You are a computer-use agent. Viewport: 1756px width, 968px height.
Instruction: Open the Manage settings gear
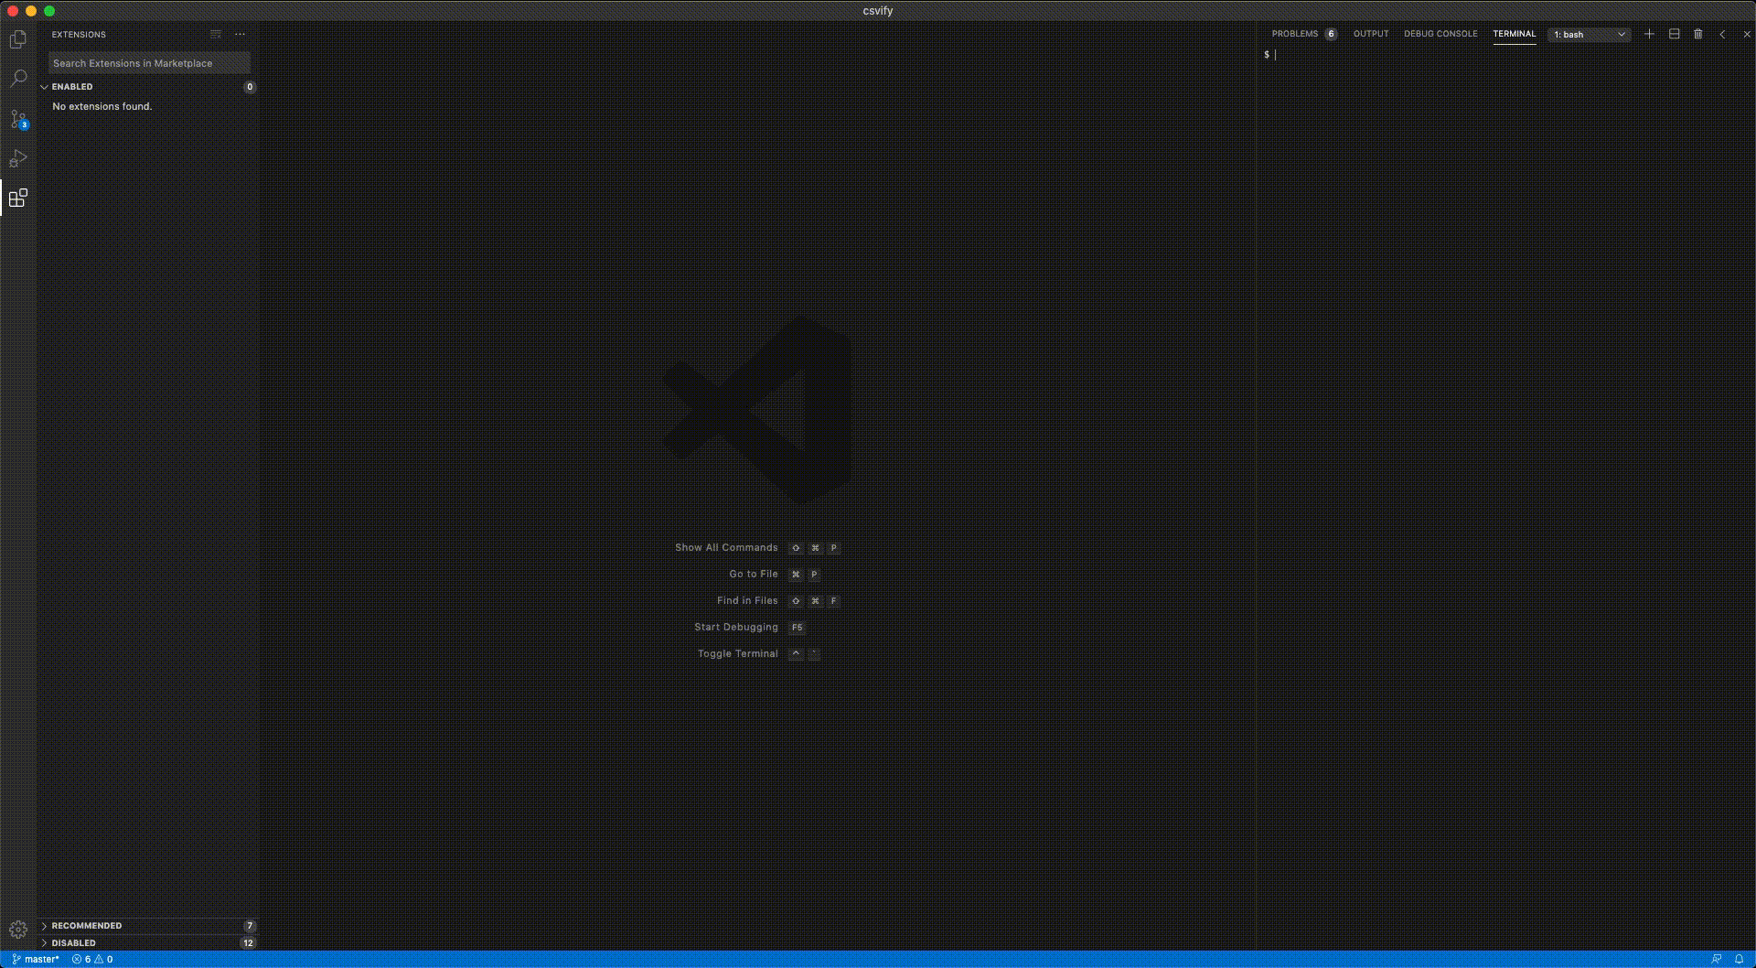(18, 927)
